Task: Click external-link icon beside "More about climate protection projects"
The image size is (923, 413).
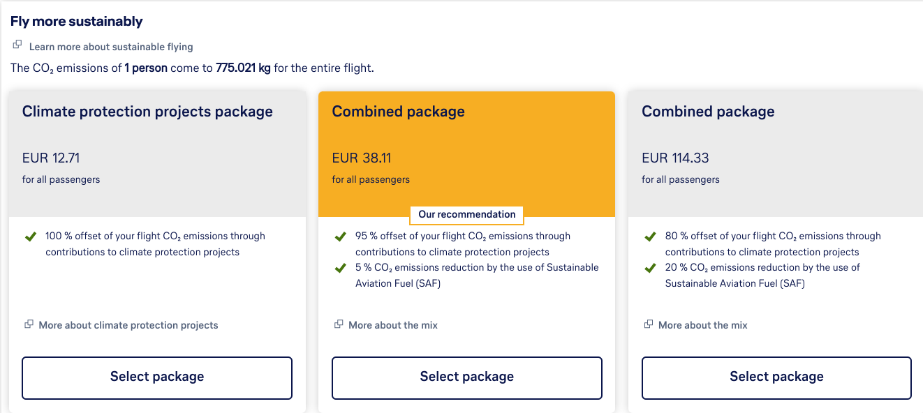Action: pos(29,324)
